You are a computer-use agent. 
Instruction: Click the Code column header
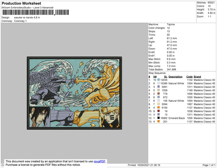point(189,77)
